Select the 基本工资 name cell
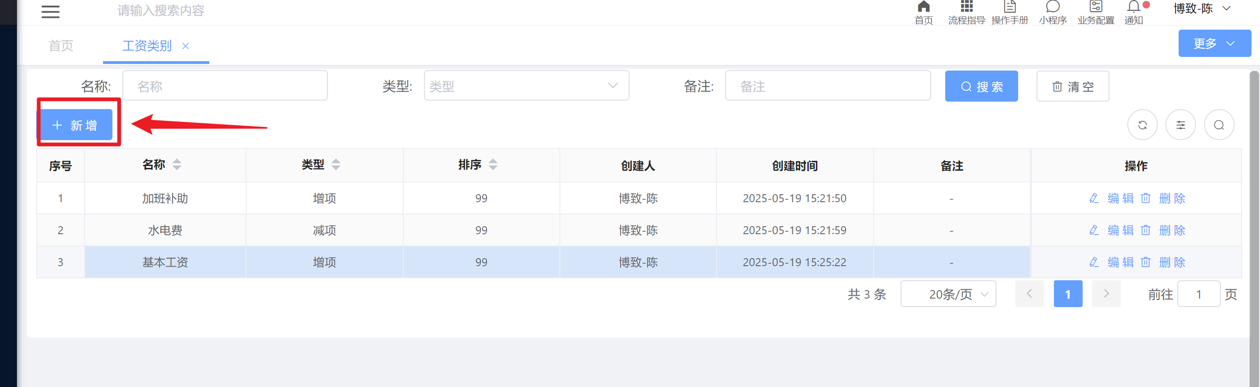The width and height of the screenshot is (1260, 387). pyautogui.click(x=165, y=262)
